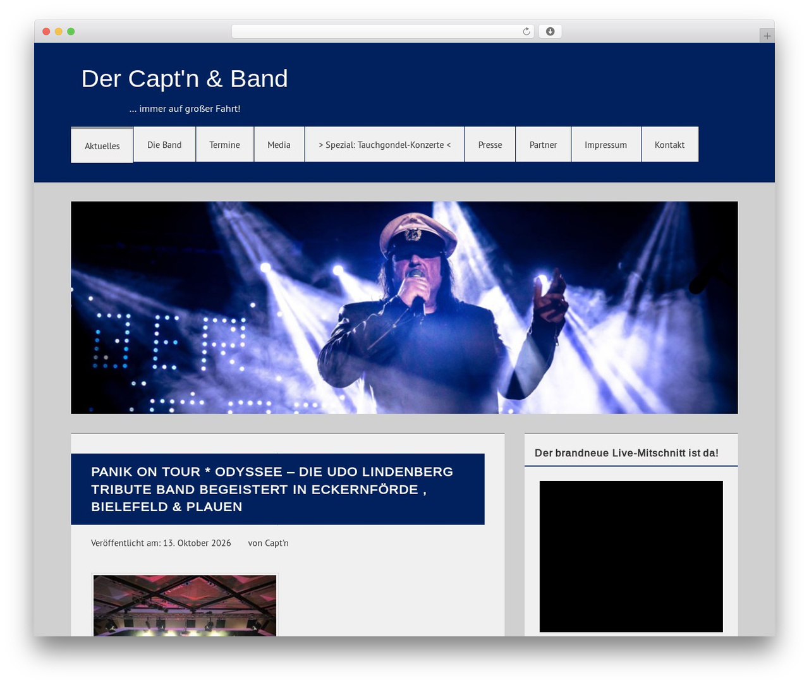The width and height of the screenshot is (809, 685).
Task: Open the Termine menu item
Action: click(x=224, y=145)
